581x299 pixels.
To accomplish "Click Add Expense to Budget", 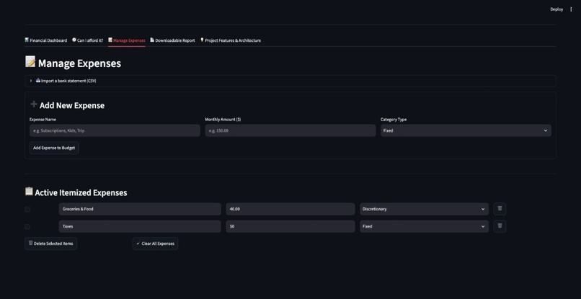I will coord(54,148).
